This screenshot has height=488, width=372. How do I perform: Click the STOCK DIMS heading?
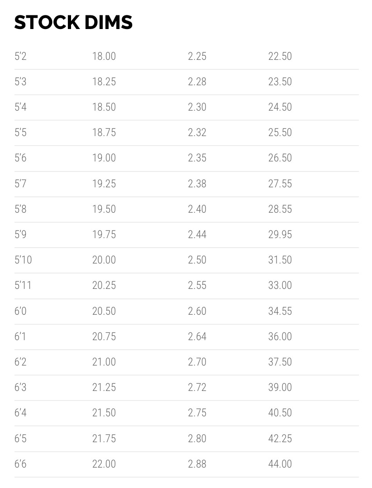(73, 23)
